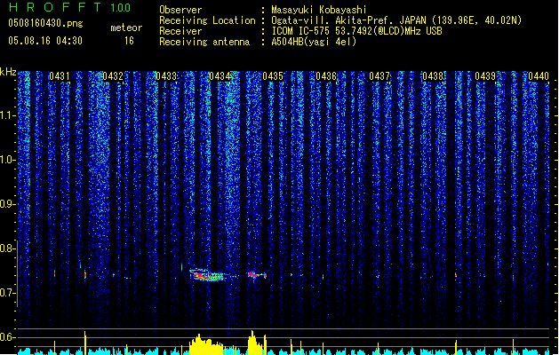
Task: Click the 0433 time marker
Action: (x=166, y=76)
